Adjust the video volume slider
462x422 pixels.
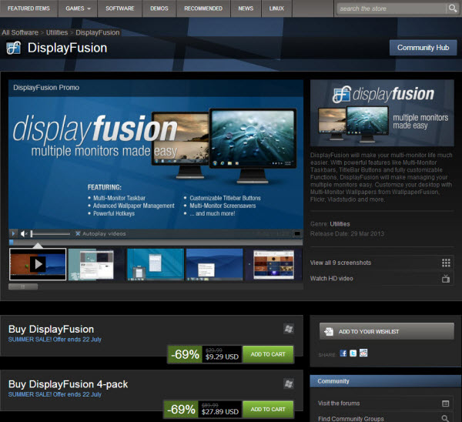(50, 233)
